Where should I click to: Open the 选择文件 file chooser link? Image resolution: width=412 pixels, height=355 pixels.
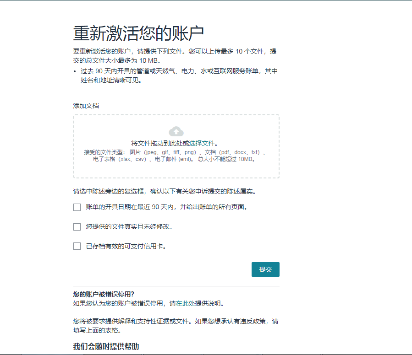[202, 143]
